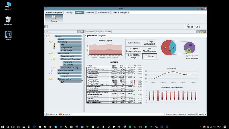
Task: Click the person icon beside Köpfe
Action: (x=54, y=45)
